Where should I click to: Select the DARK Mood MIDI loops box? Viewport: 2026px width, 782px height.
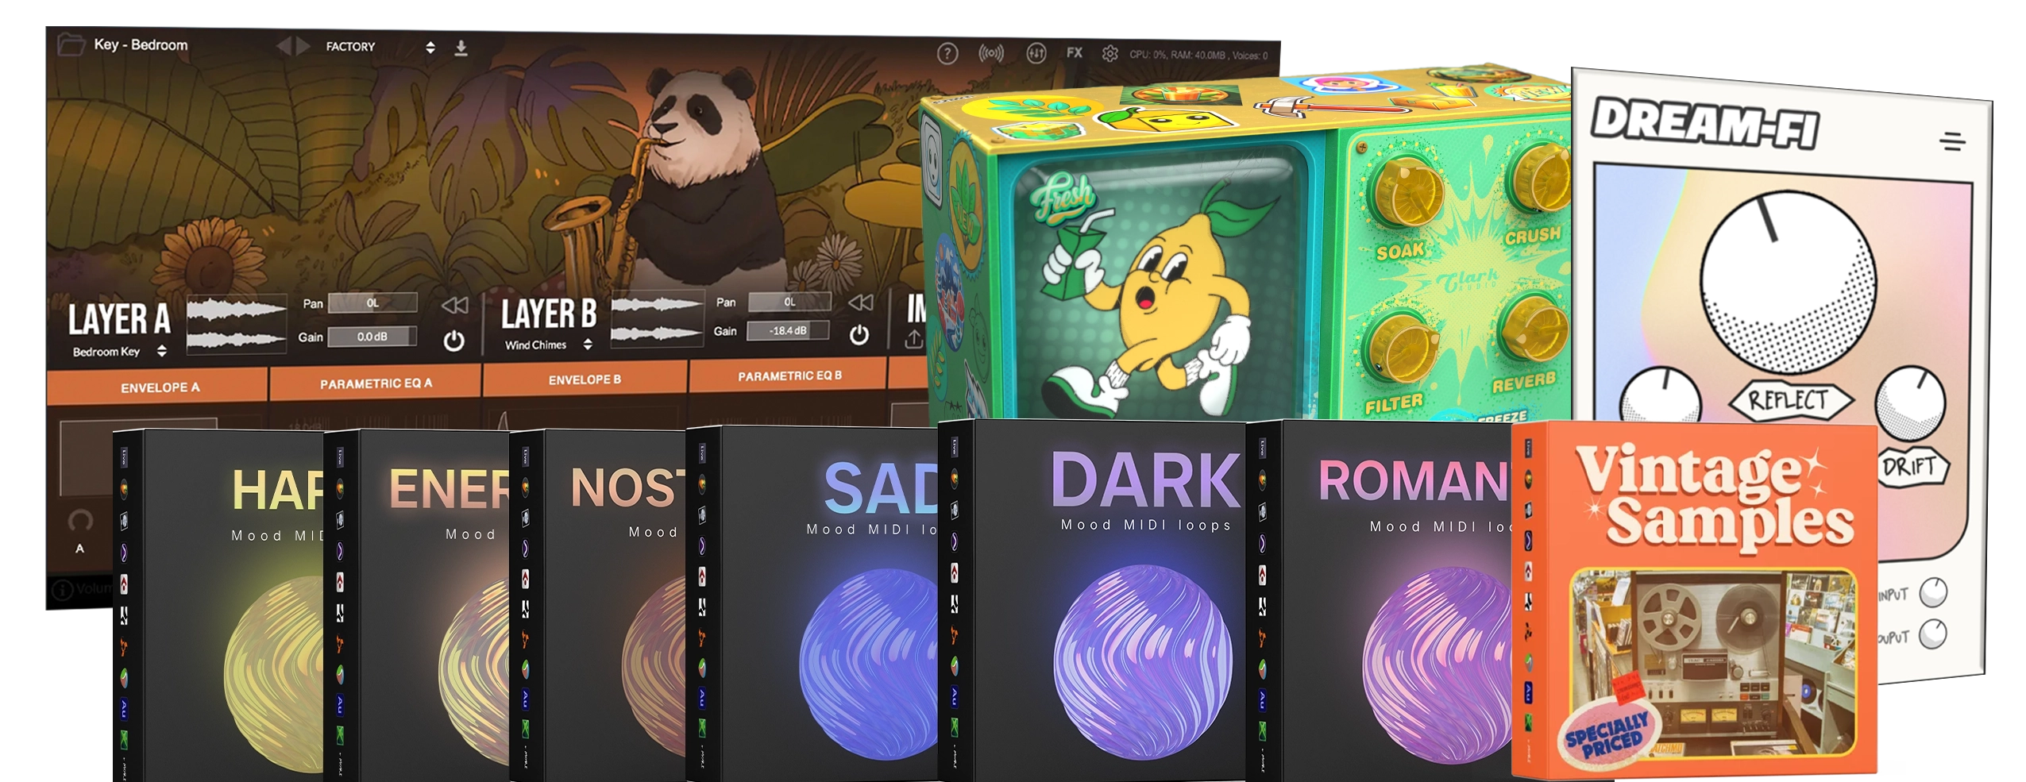coord(1092,601)
